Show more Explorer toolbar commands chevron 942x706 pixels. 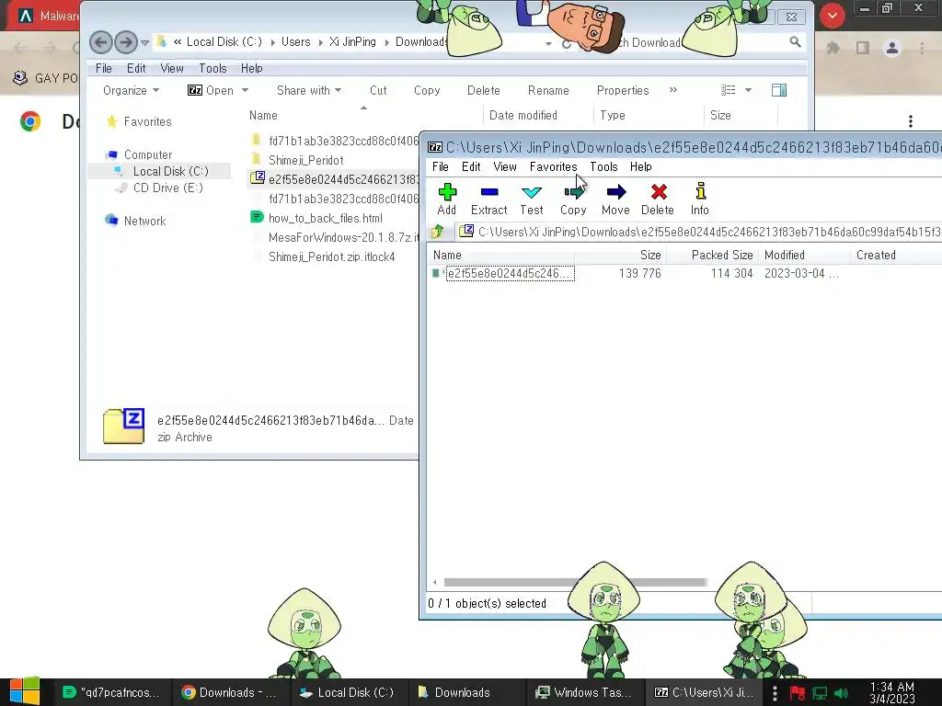coord(672,90)
